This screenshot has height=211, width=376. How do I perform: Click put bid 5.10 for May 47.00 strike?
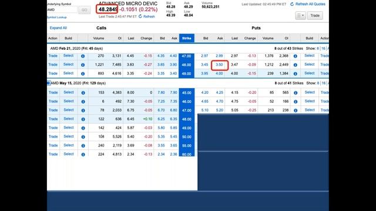(205, 110)
